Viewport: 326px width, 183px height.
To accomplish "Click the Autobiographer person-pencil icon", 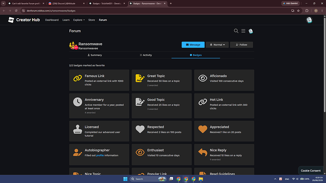I will 77,152.
